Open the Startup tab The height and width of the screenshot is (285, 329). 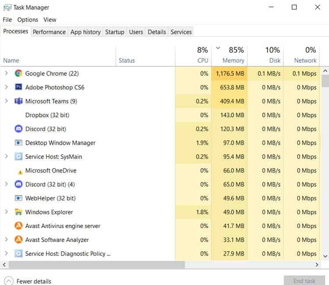point(114,32)
